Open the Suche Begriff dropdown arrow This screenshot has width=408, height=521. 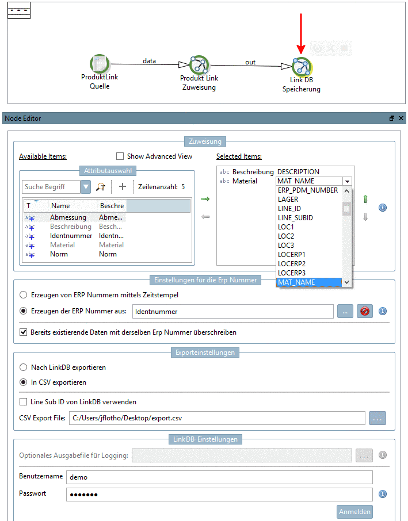point(86,187)
